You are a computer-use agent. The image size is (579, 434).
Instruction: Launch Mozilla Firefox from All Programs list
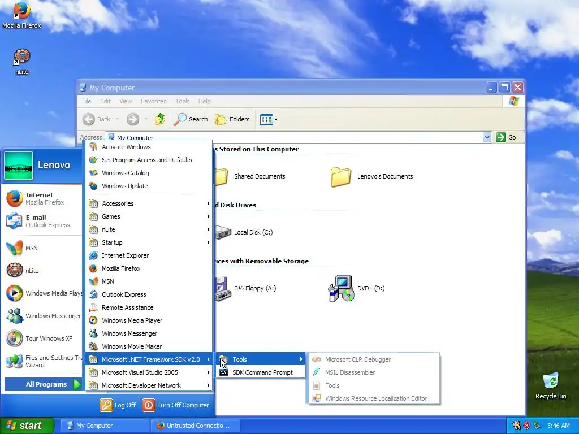pyautogui.click(x=149, y=268)
